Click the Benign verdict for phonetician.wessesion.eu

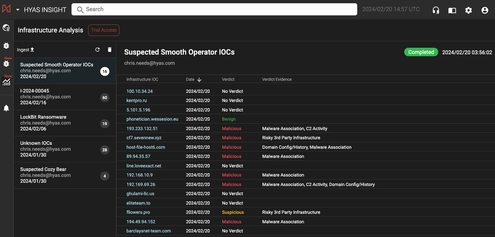[x=229, y=119]
